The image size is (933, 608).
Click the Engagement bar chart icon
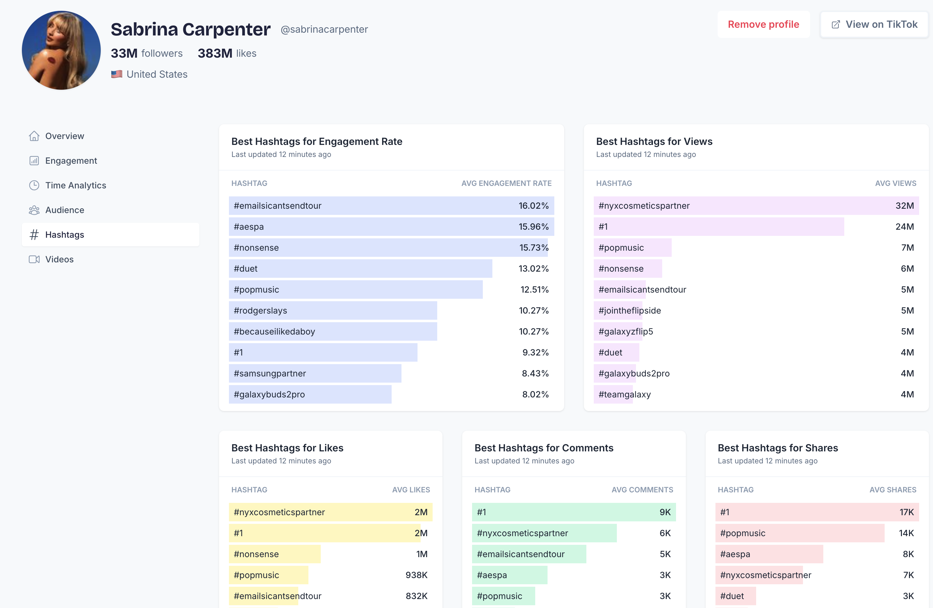[34, 161]
